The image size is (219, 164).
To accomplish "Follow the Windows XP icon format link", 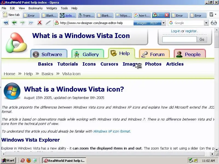I will (x=112, y=131).
